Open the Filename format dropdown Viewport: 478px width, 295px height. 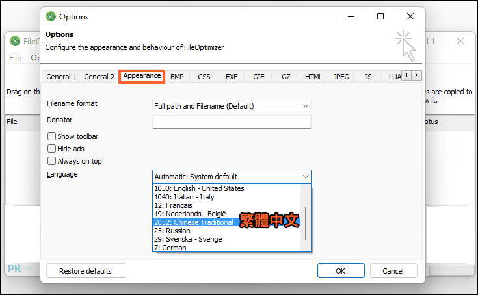(232, 106)
